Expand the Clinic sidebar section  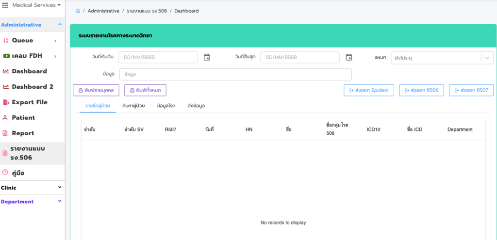pyautogui.click(x=60, y=188)
